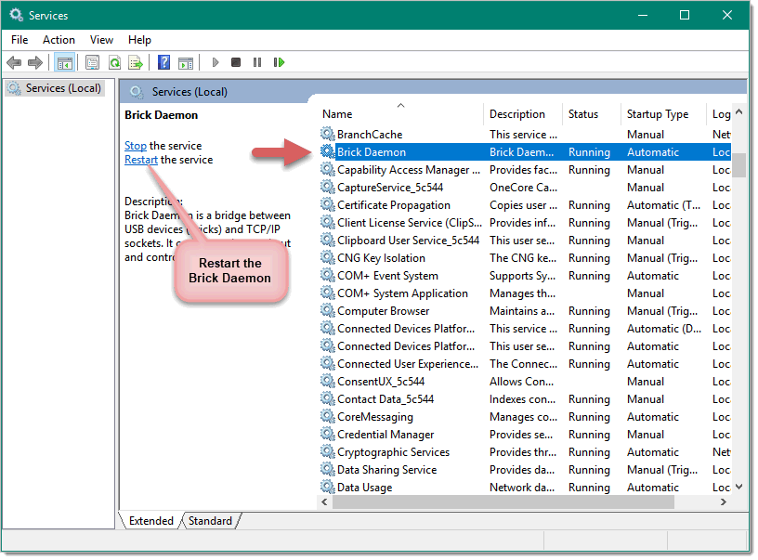Select the Computer Browser service name

pyautogui.click(x=383, y=311)
